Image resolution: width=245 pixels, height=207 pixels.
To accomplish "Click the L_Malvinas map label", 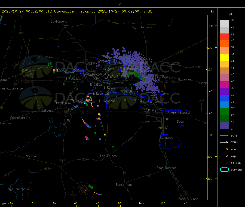I will 107,101.
